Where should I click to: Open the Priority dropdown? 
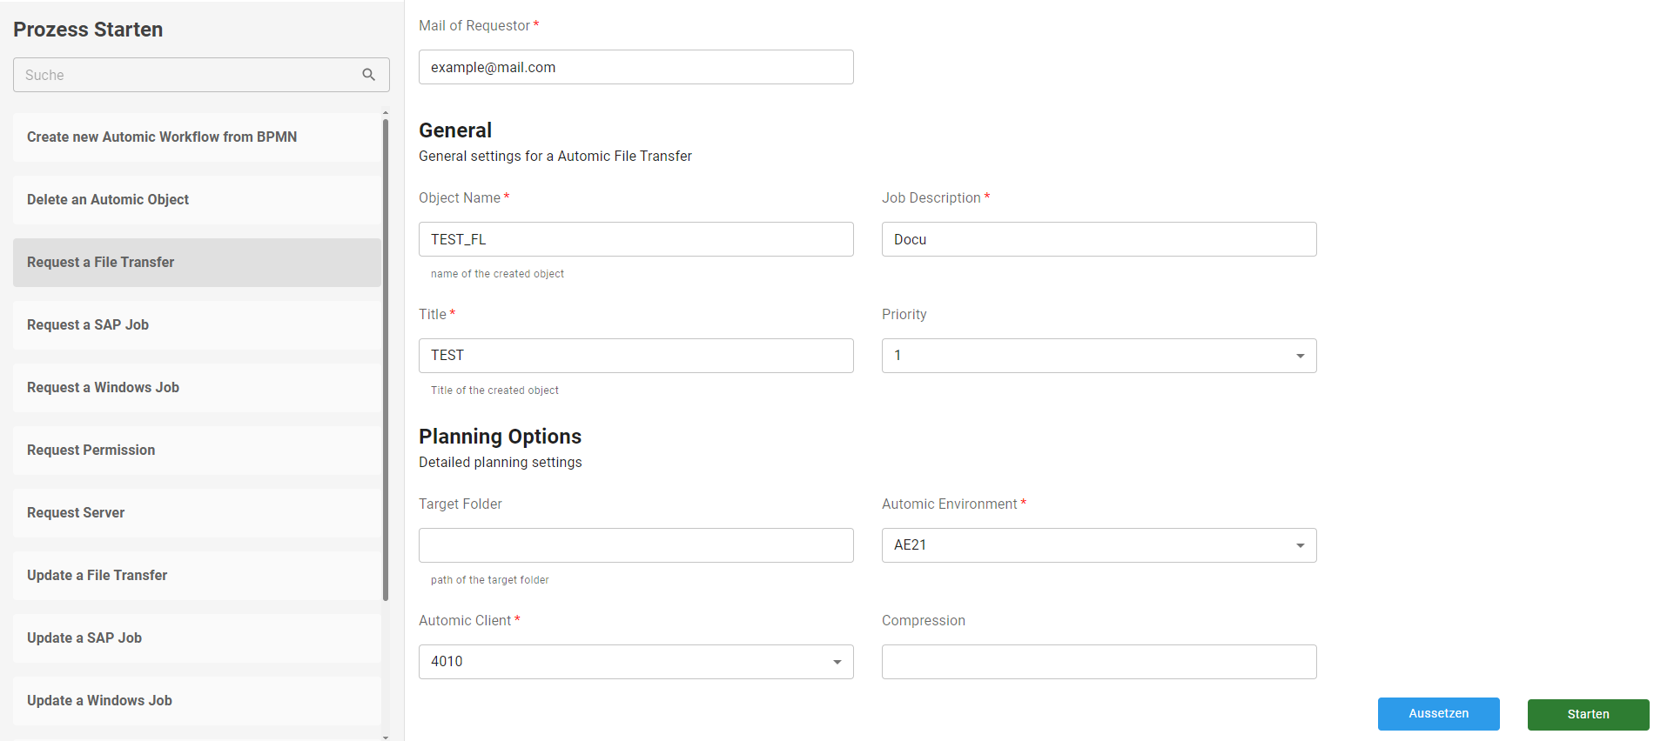[x=1099, y=356]
